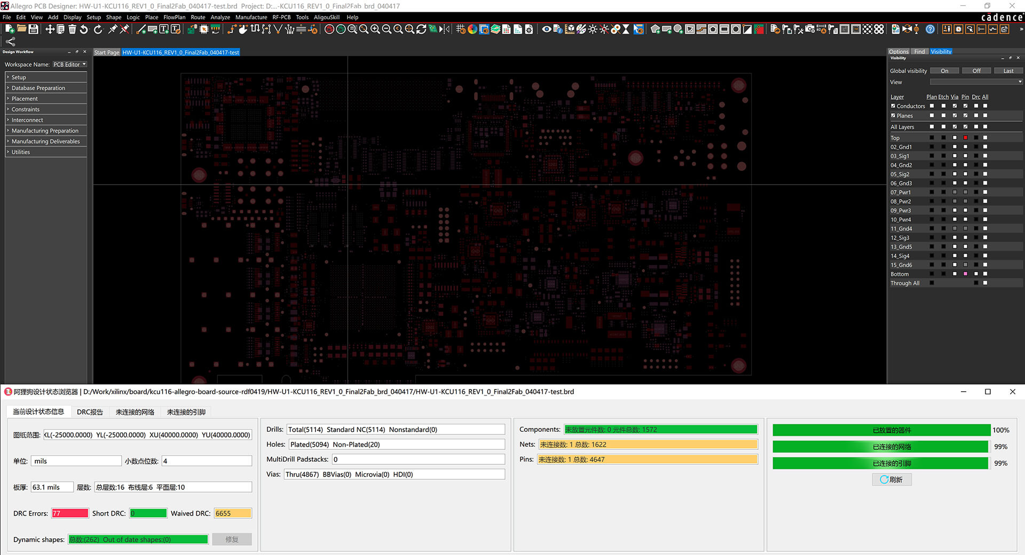Expand the Constraints workflow section

46,109
